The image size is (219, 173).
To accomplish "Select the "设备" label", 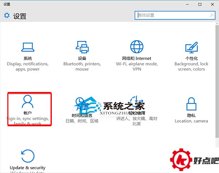I will click(x=82, y=58).
